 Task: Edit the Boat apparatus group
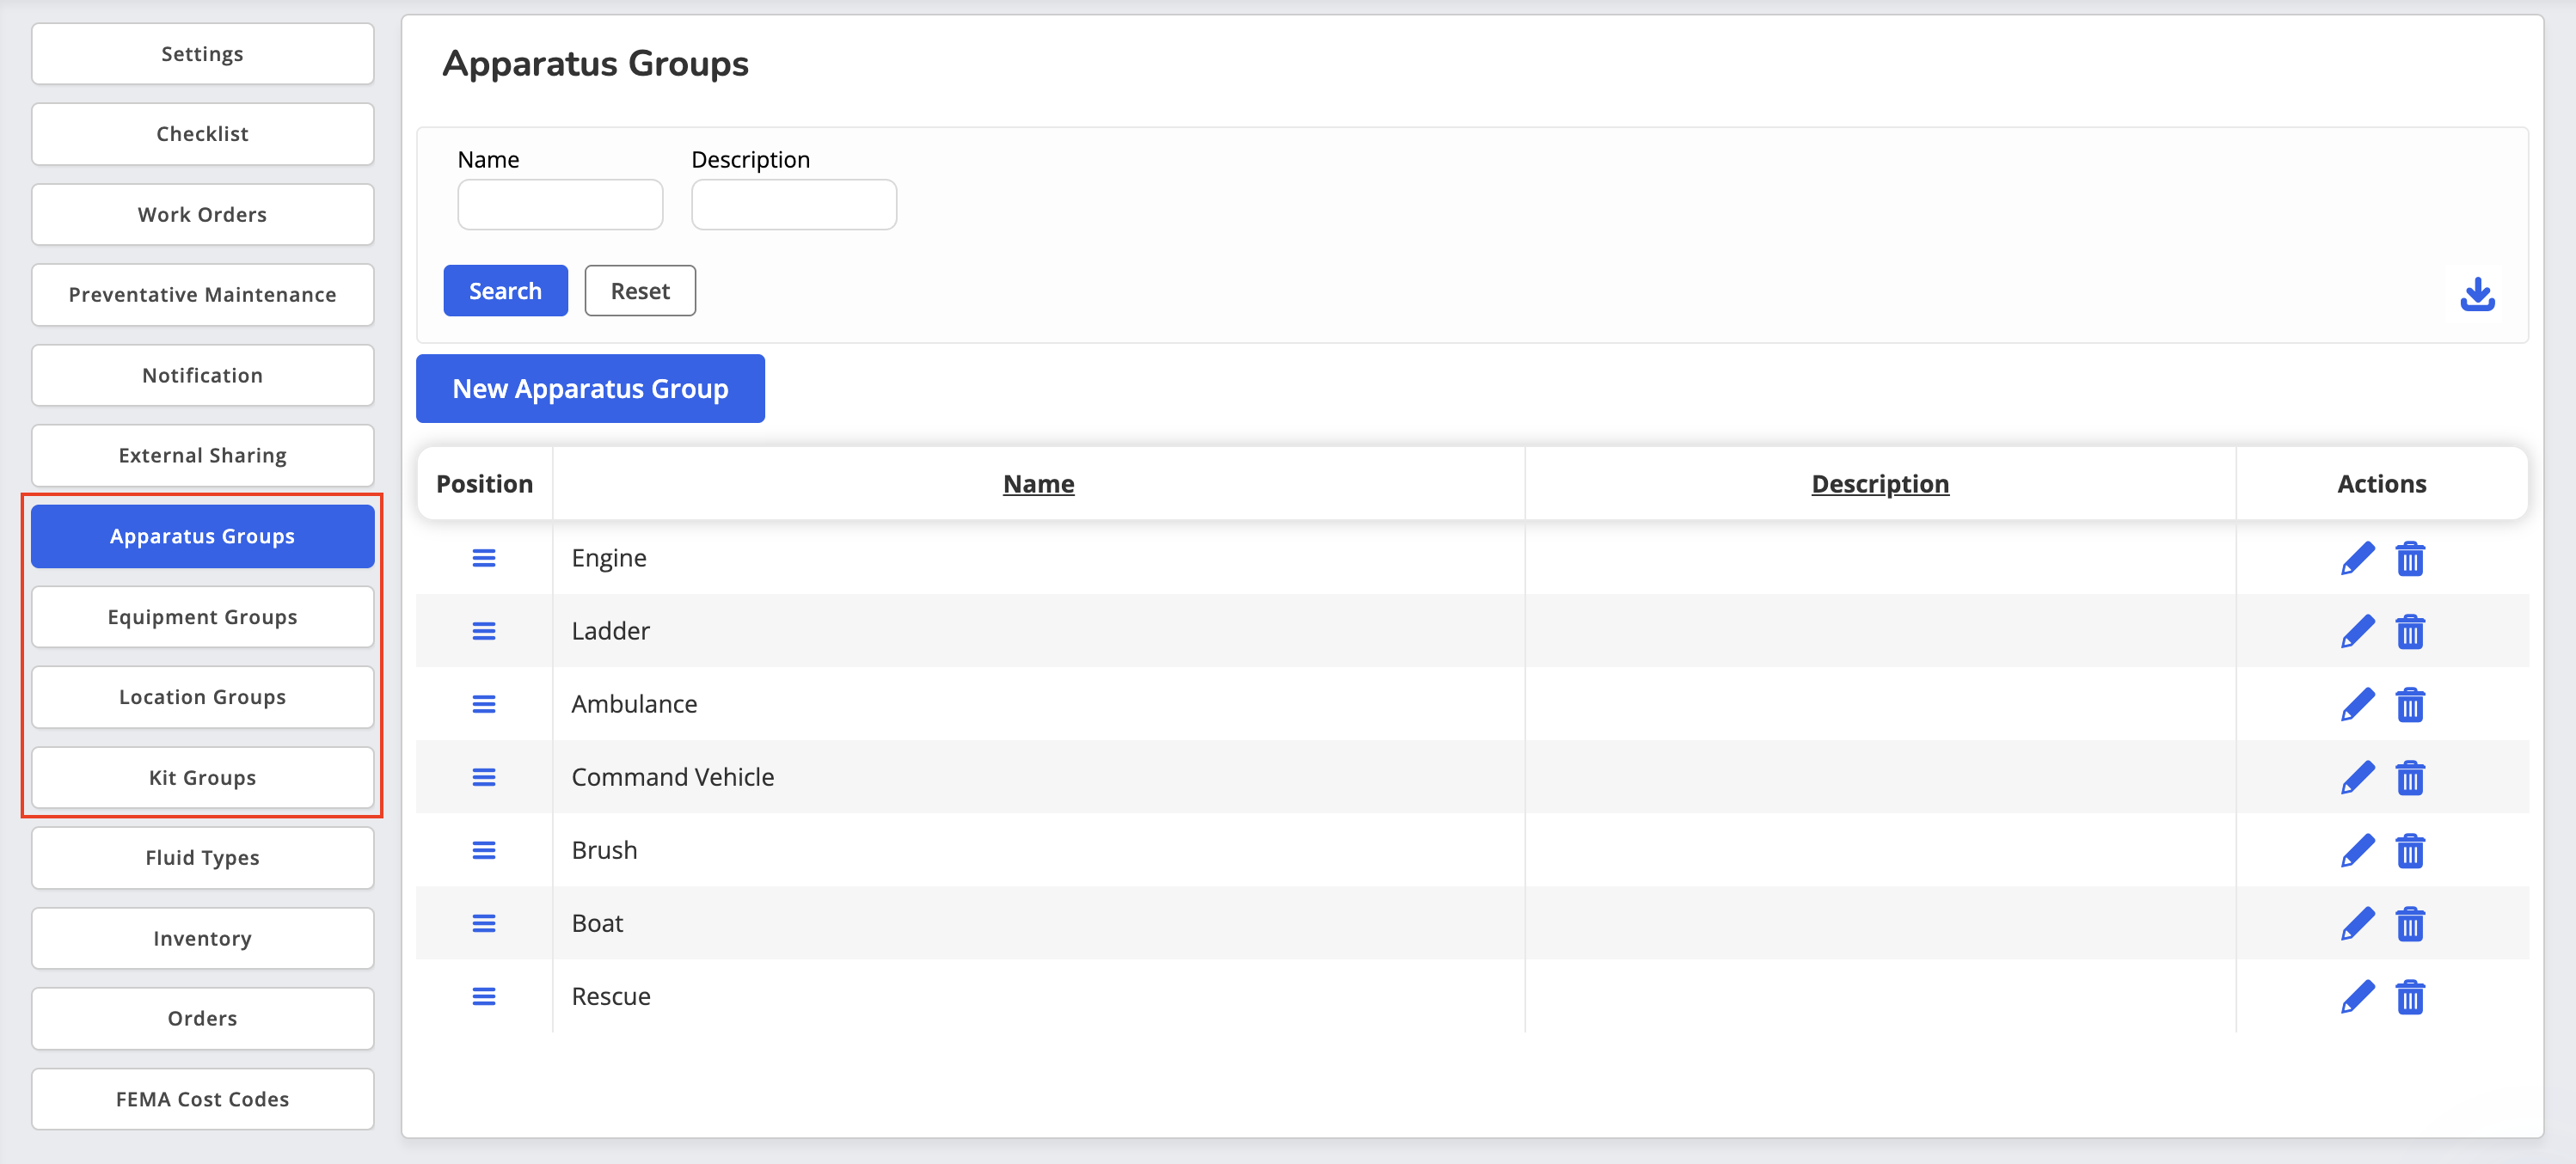click(2357, 923)
